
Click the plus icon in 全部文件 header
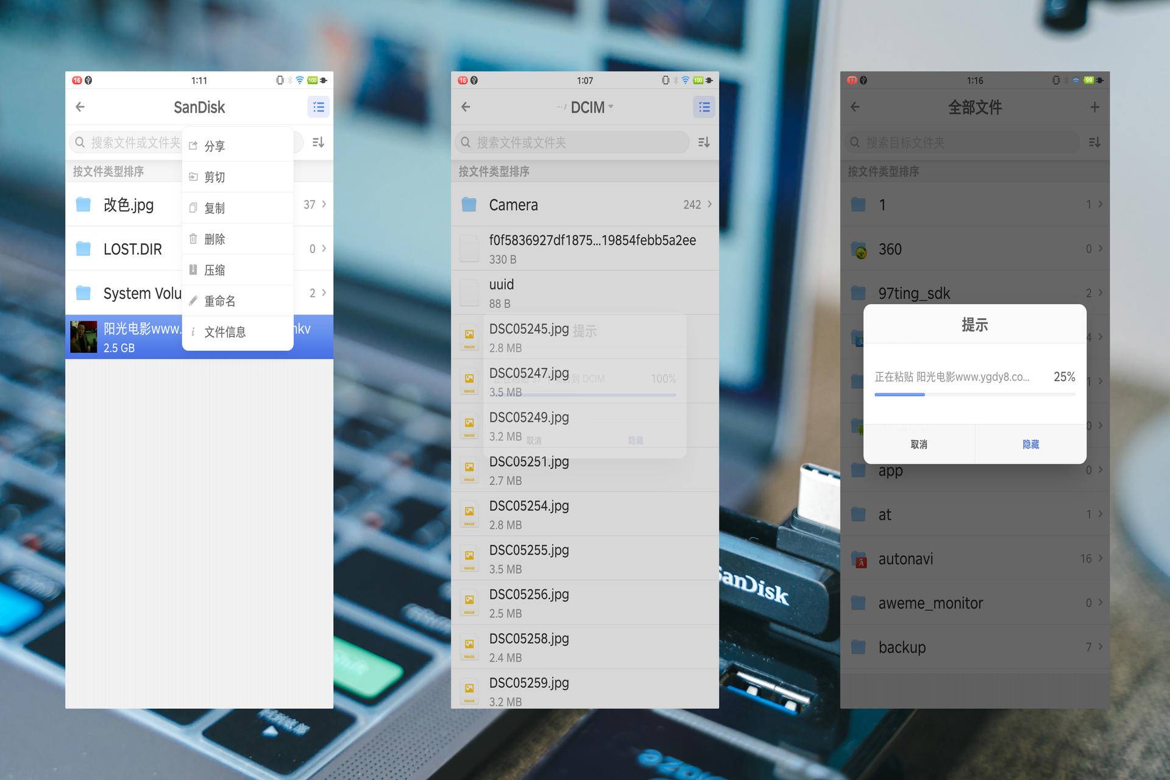pyautogui.click(x=1094, y=107)
